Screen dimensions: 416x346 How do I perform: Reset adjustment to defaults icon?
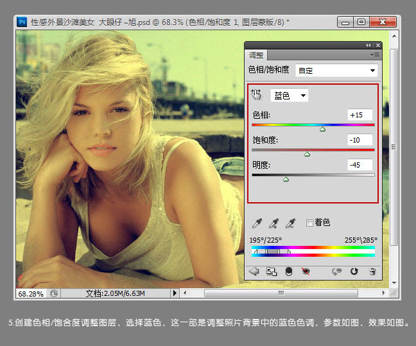354,272
